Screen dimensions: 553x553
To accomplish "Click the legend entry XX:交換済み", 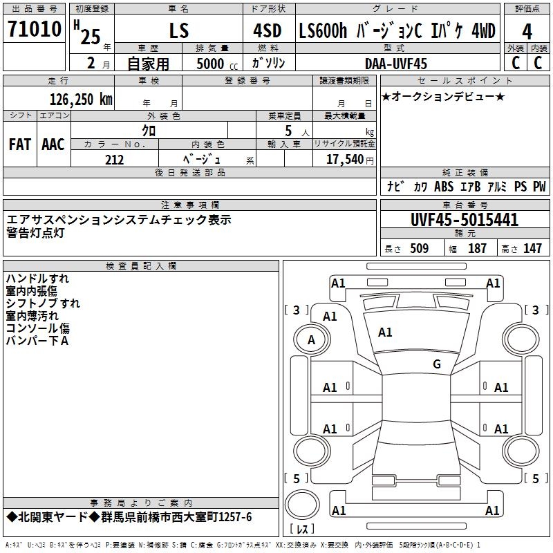I will click(295, 545).
